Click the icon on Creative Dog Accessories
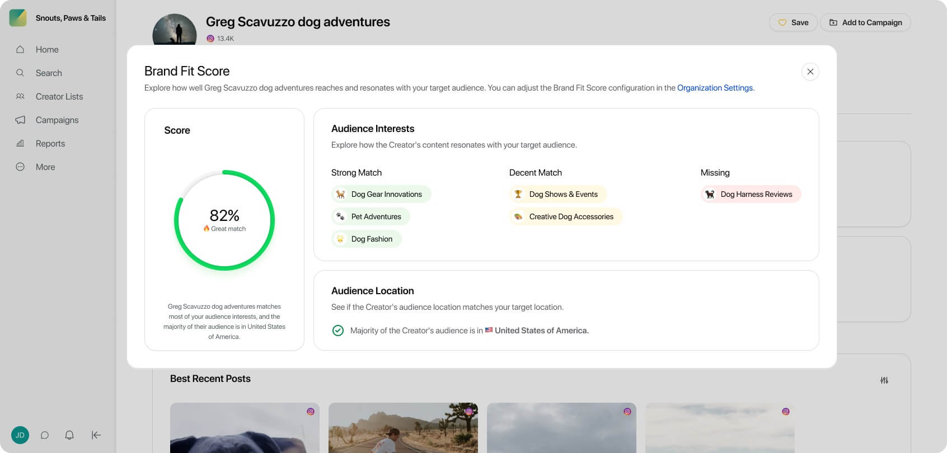Viewport: 947px width, 453px height. tap(518, 216)
